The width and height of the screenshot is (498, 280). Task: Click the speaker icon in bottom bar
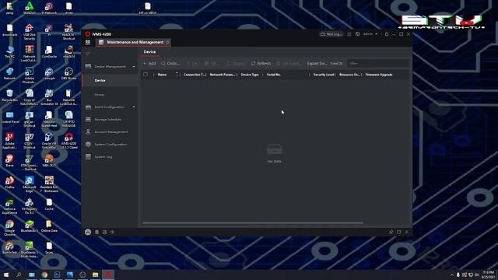[112, 232]
